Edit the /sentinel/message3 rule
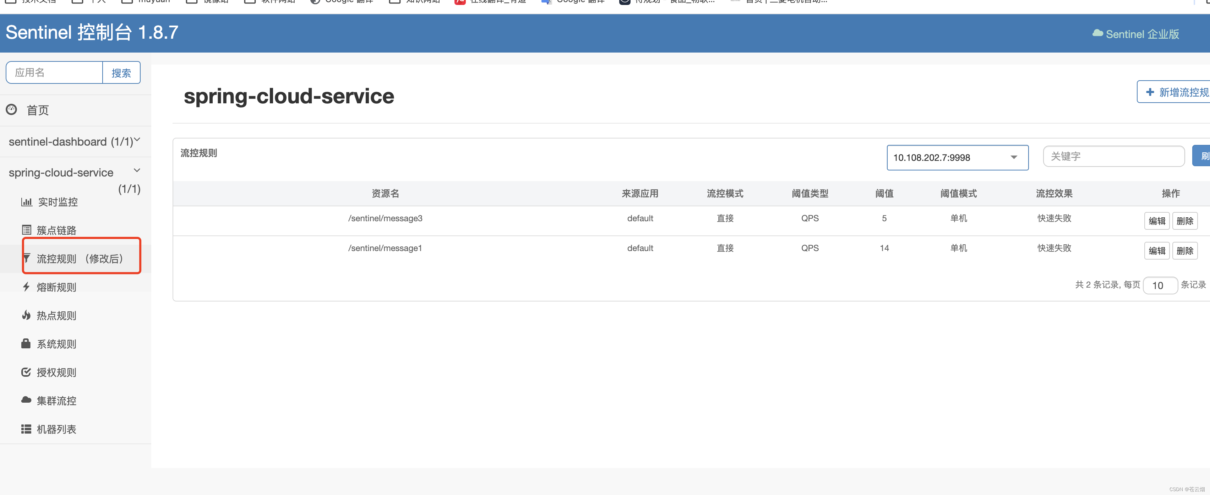1210x495 pixels. point(1156,221)
